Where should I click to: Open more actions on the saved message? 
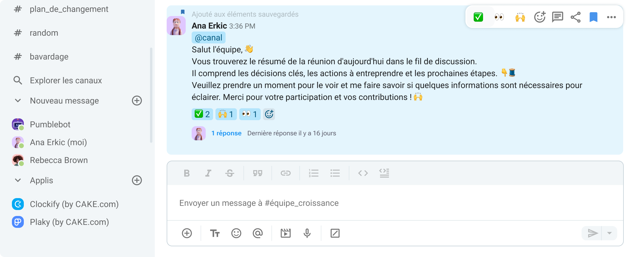click(x=612, y=17)
